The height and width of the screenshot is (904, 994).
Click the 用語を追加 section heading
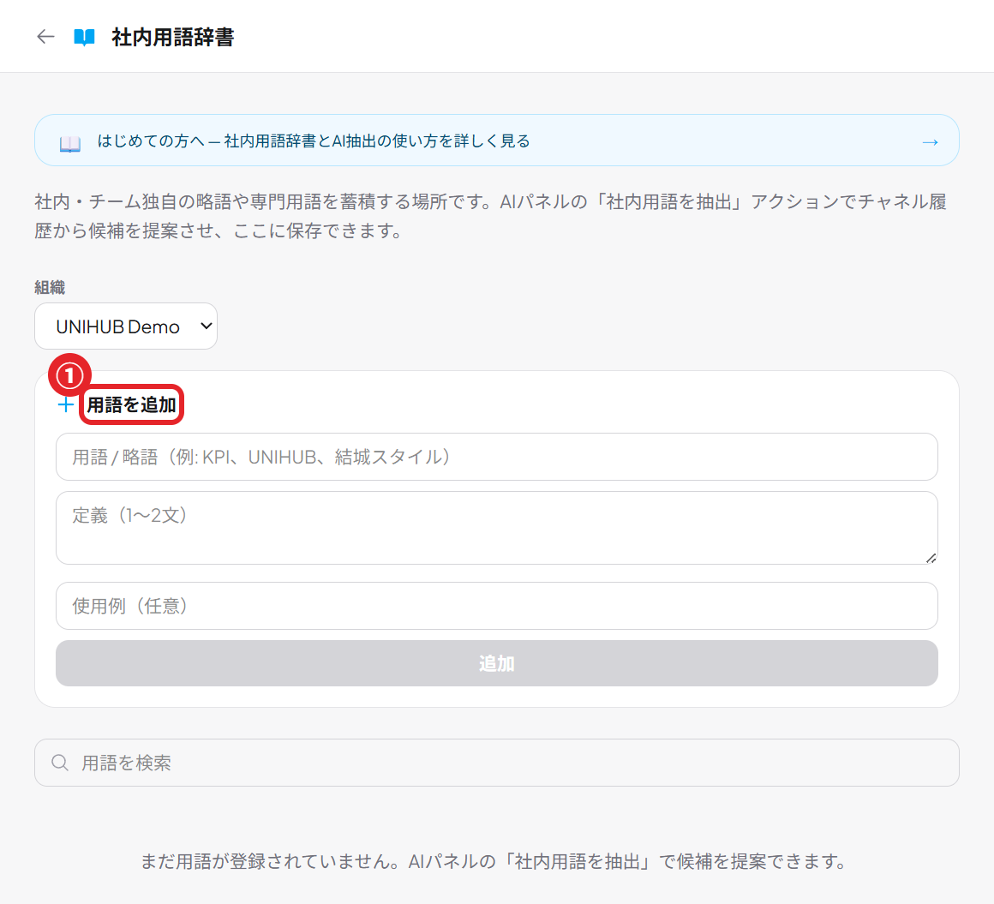click(131, 404)
